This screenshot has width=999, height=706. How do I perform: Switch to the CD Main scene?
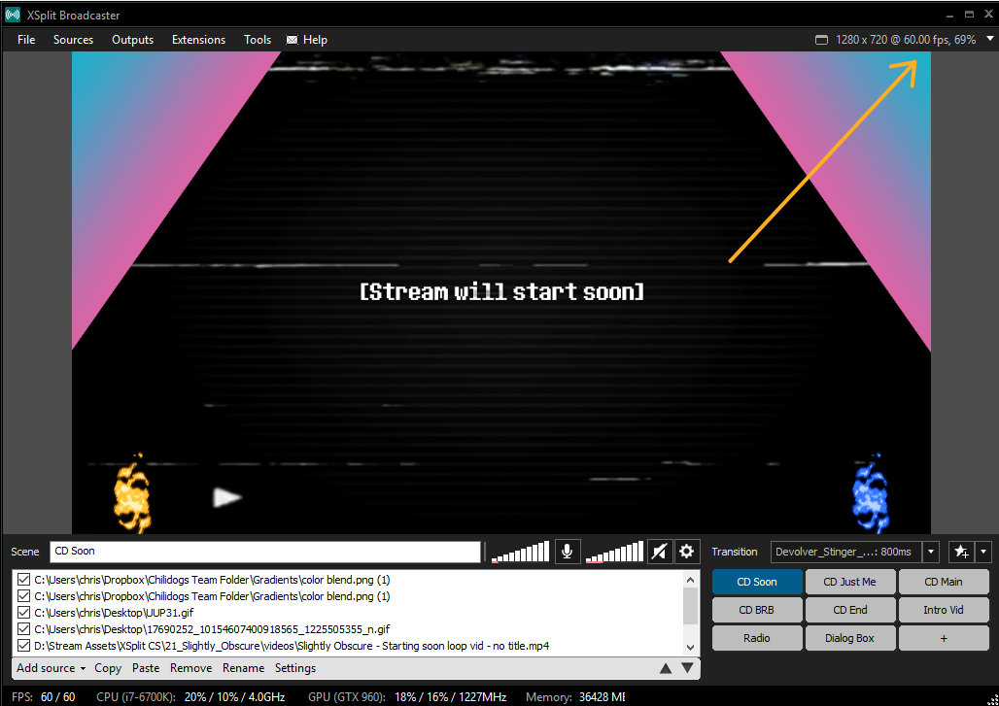pyautogui.click(x=943, y=582)
